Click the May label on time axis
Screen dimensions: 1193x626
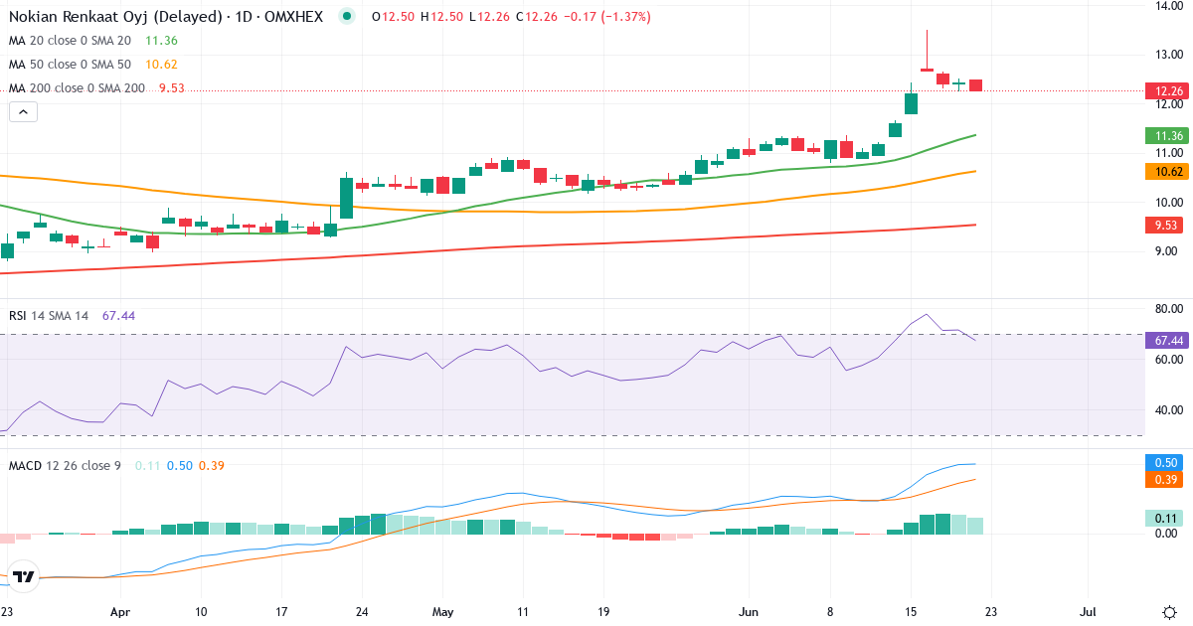click(442, 611)
